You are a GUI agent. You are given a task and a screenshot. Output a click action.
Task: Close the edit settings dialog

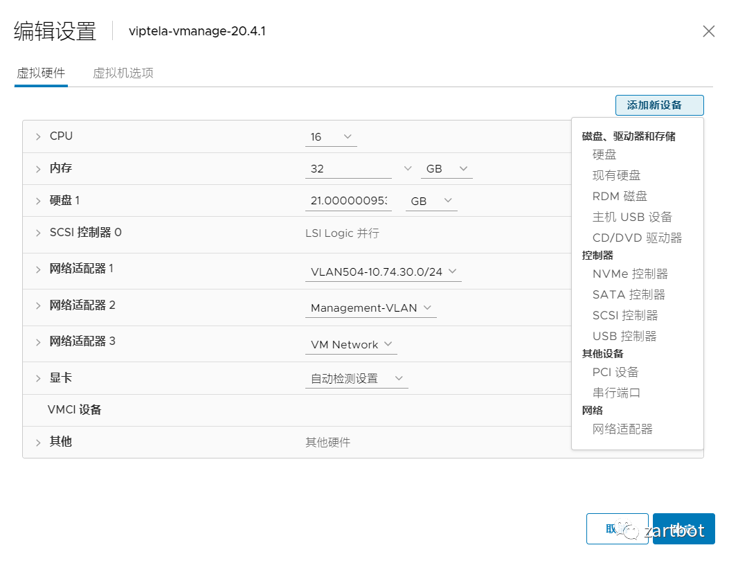click(x=708, y=31)
